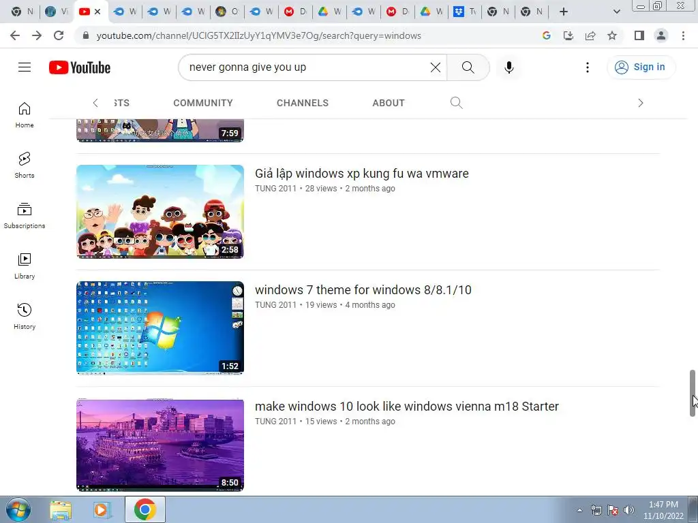Click the install/download icon in address bar

click(x=568, y=35)
